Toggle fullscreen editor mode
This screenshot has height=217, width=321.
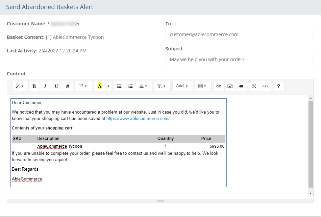[254, 86]
